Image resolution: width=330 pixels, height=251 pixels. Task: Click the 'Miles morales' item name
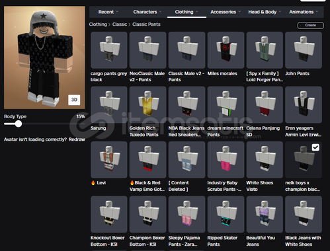click(222, 73)
